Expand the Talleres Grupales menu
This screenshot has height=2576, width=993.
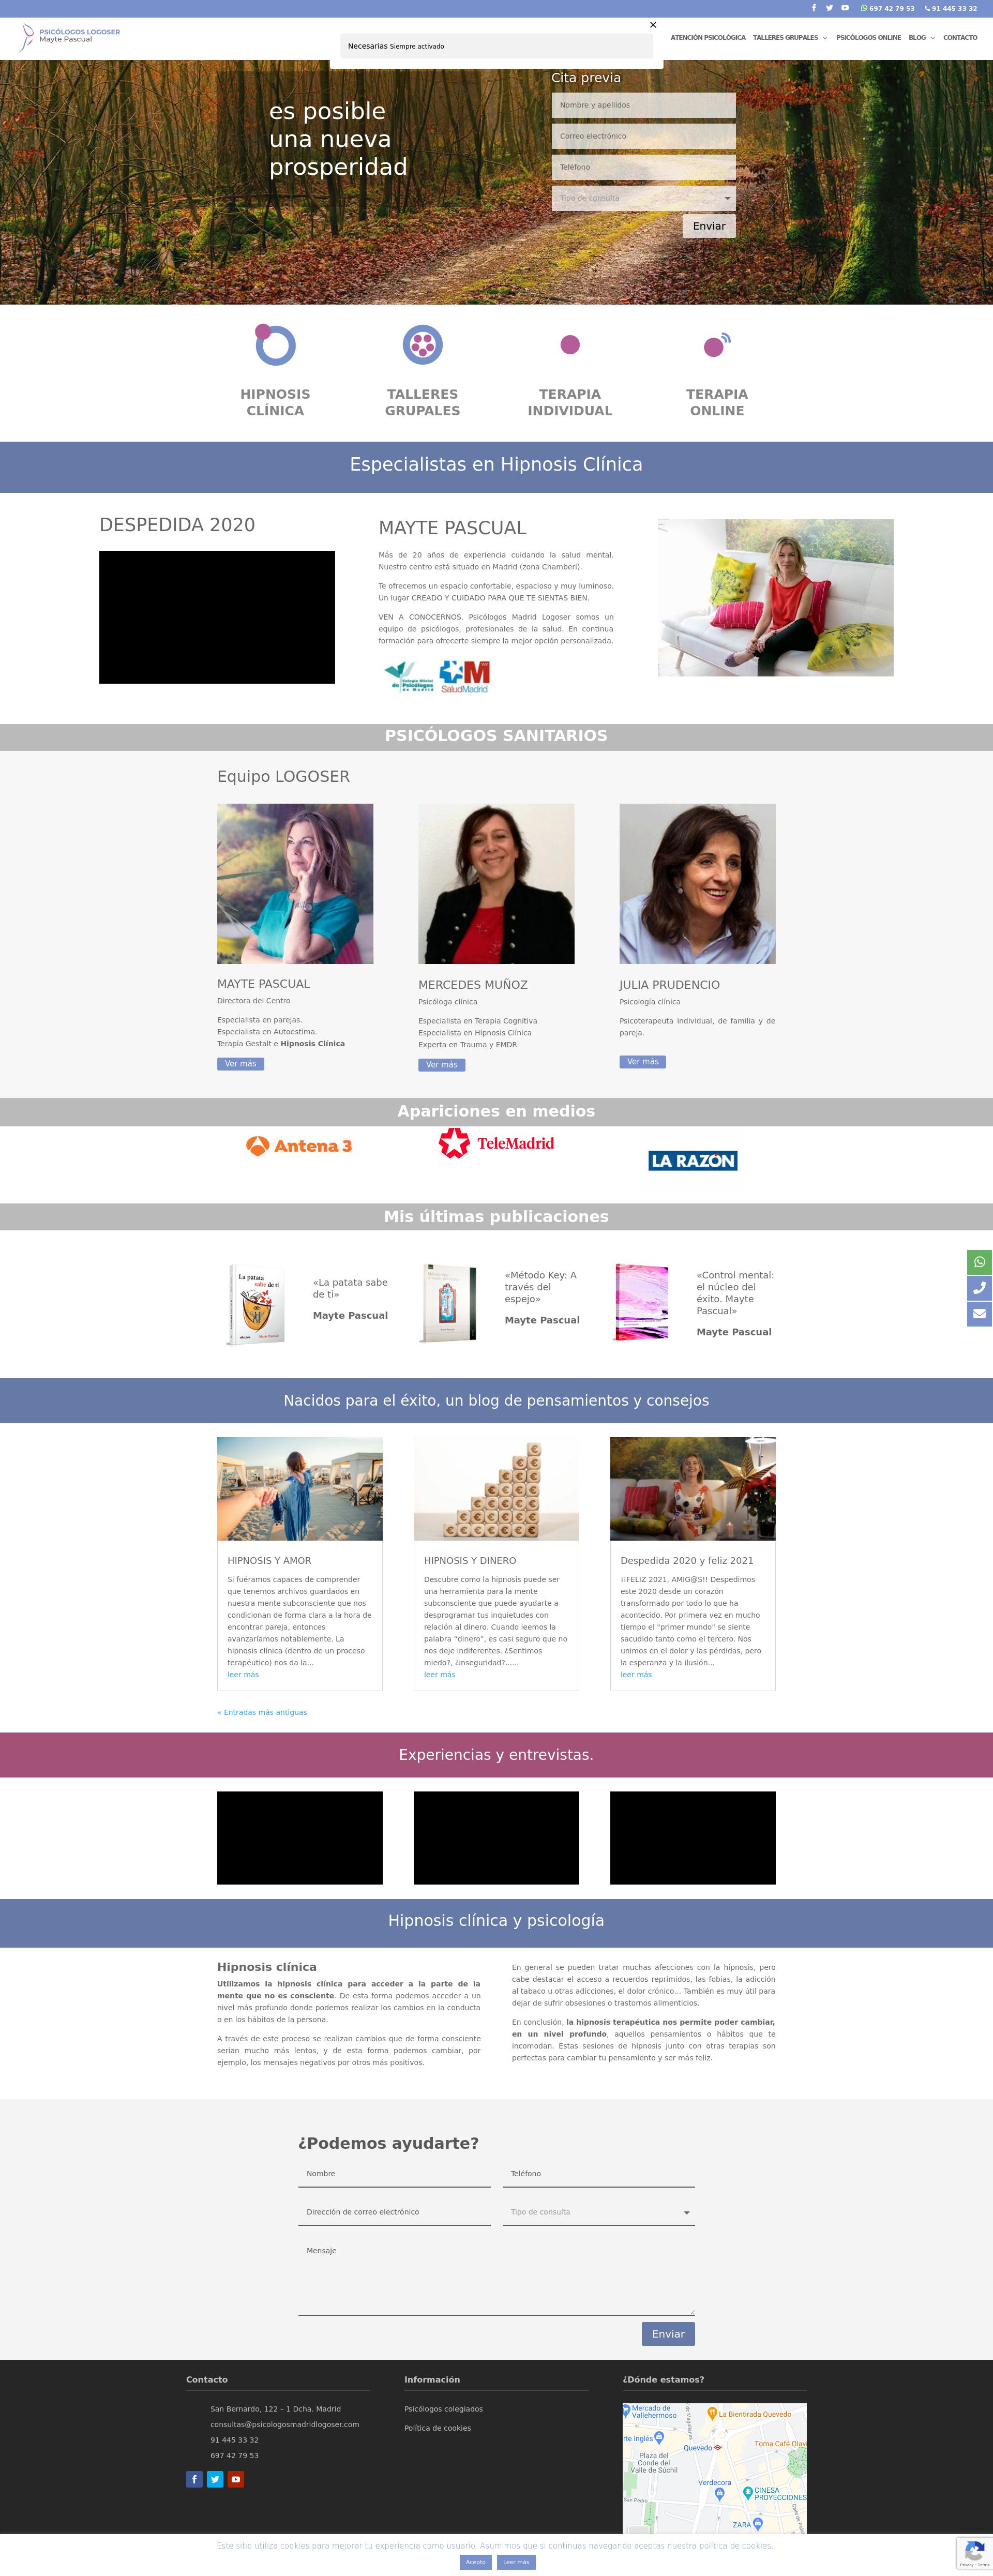click(790, 38)
